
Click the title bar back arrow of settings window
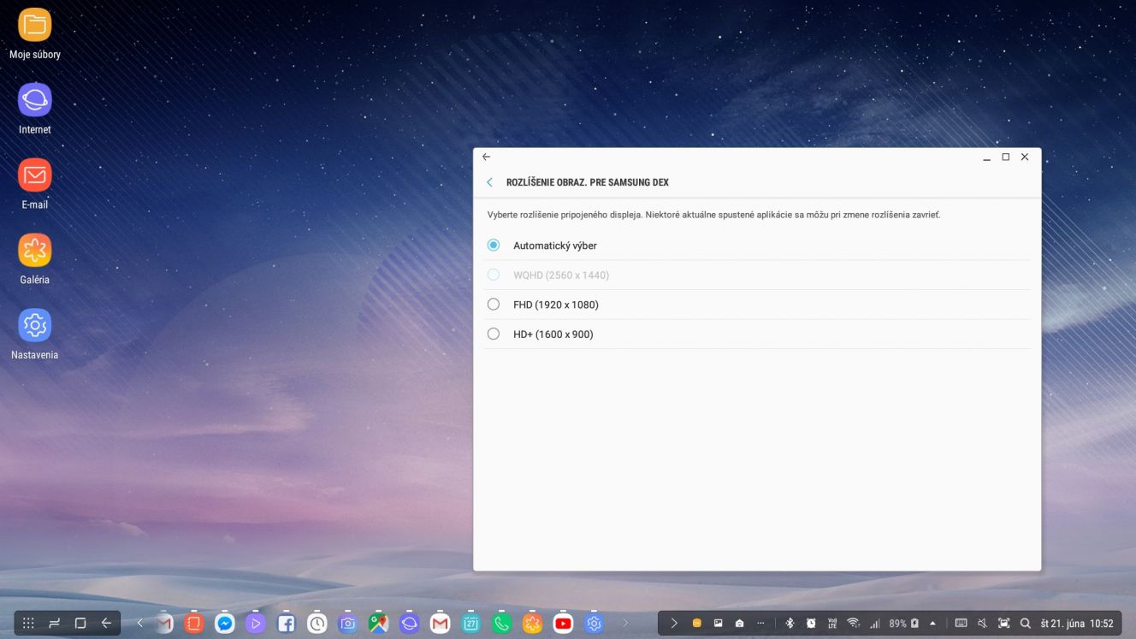pyautogui.click(x=486, y=157)
